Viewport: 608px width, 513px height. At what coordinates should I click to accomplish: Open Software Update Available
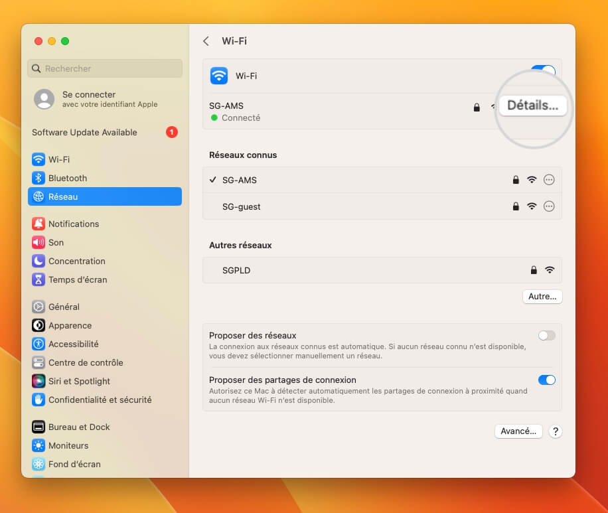tap(105, 132)
